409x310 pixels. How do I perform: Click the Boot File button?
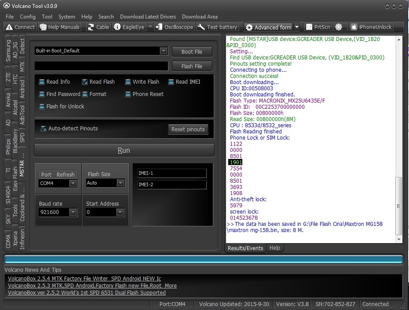(192, 52)
